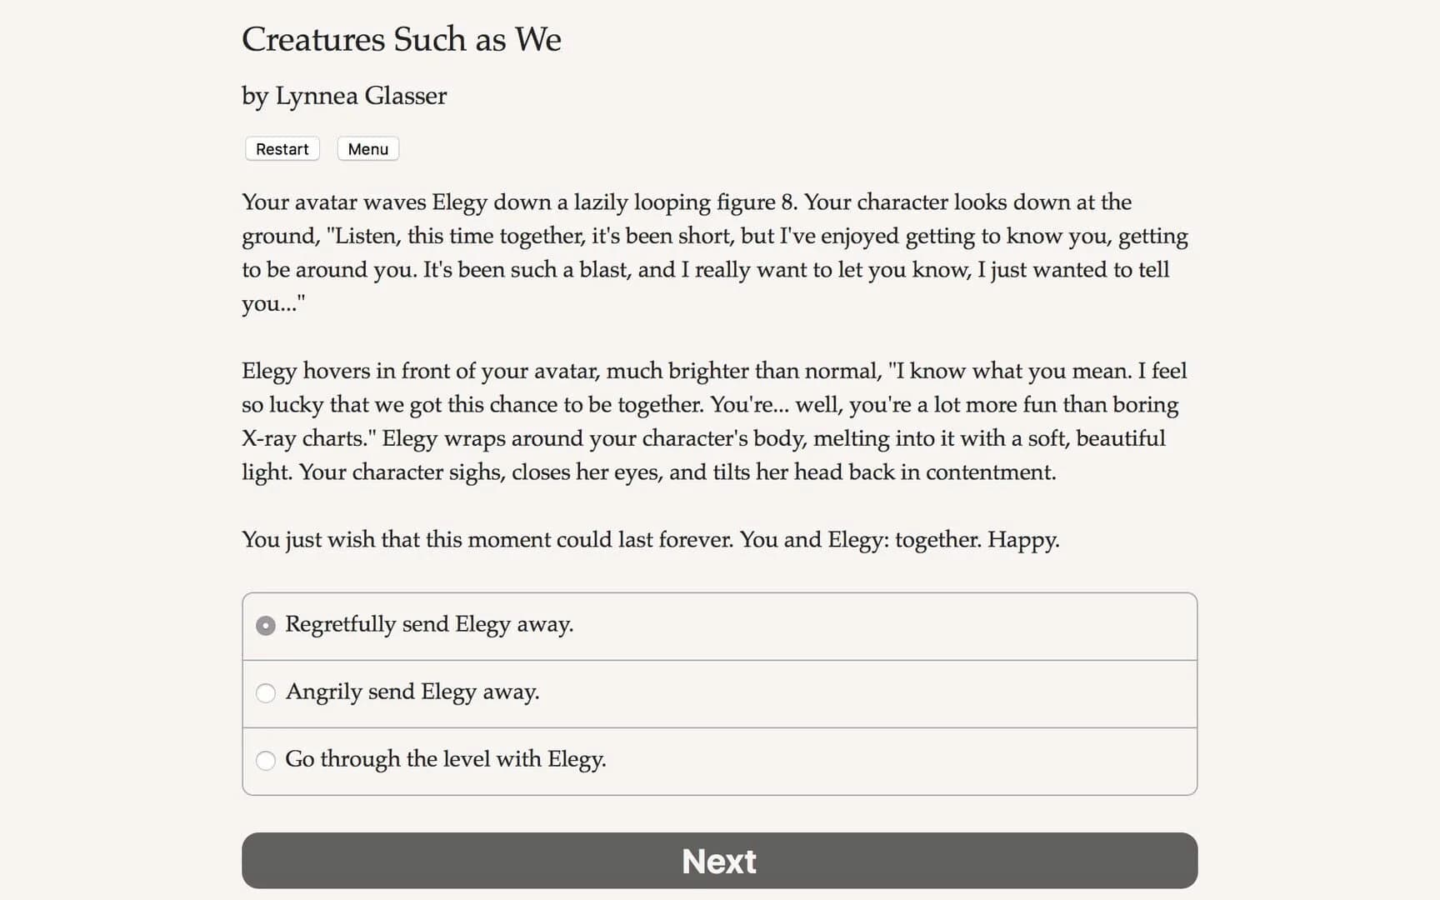Click the empty radio circle beside "Angrily send Elegy away"
1440x900 pixels.
[x=265, y=692]
